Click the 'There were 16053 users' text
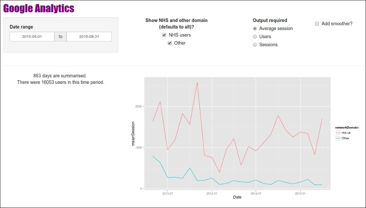The width and height of the screenshot is (366, 208). coord(61,82)
